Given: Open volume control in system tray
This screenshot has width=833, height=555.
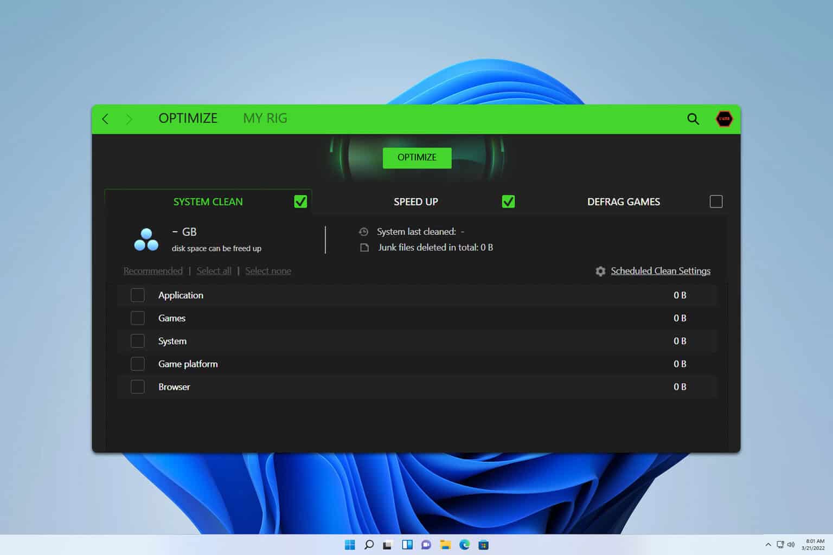Looking at the screenshot, I should tap(791, 545).
